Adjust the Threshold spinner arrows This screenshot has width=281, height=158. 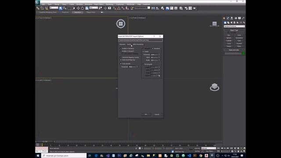coord(137,67)
